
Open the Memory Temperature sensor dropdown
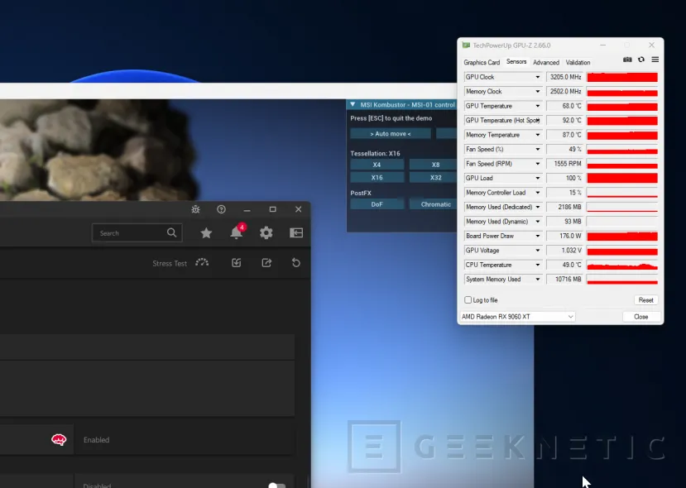(538, 135)
